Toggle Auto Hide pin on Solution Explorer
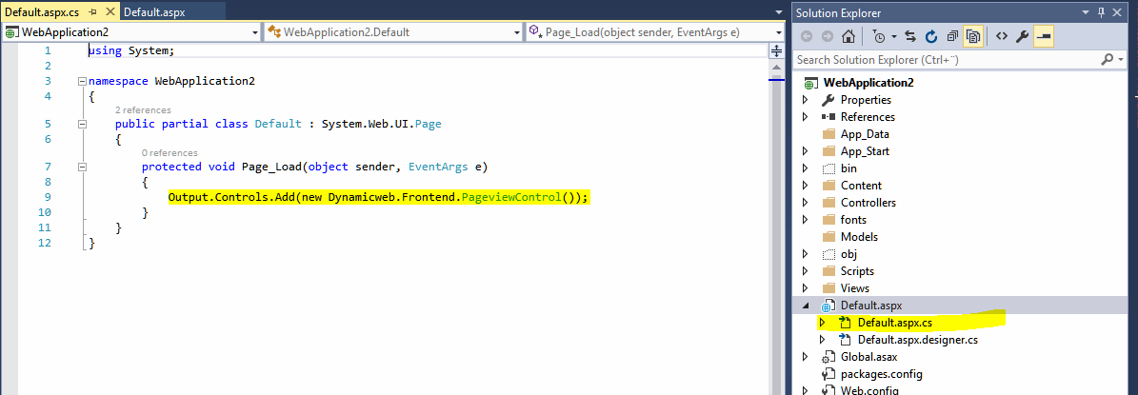This screenshot has width=1138, height=395. [1102, 12]
